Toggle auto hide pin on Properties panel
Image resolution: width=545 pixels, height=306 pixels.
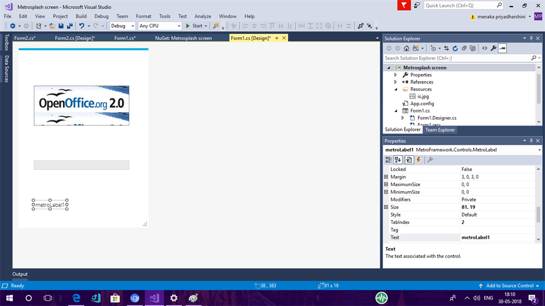pos(531,141)
